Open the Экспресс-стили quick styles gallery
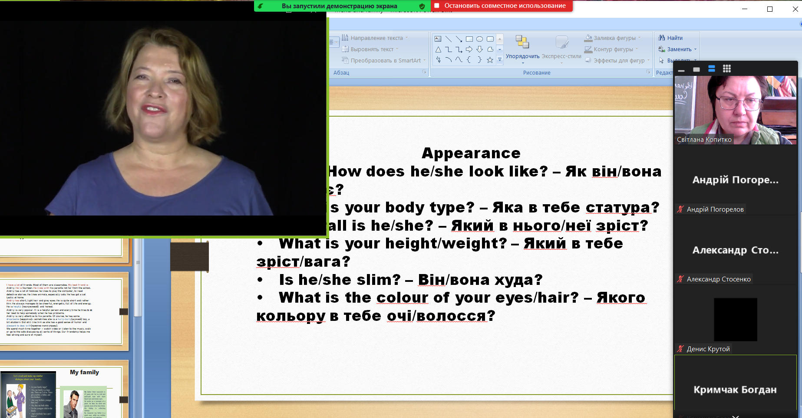 click(561, 49)
